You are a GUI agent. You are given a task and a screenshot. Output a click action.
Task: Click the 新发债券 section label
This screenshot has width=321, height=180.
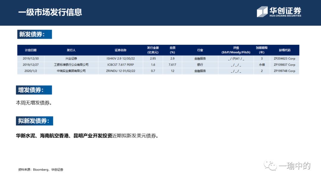[34, 34]
